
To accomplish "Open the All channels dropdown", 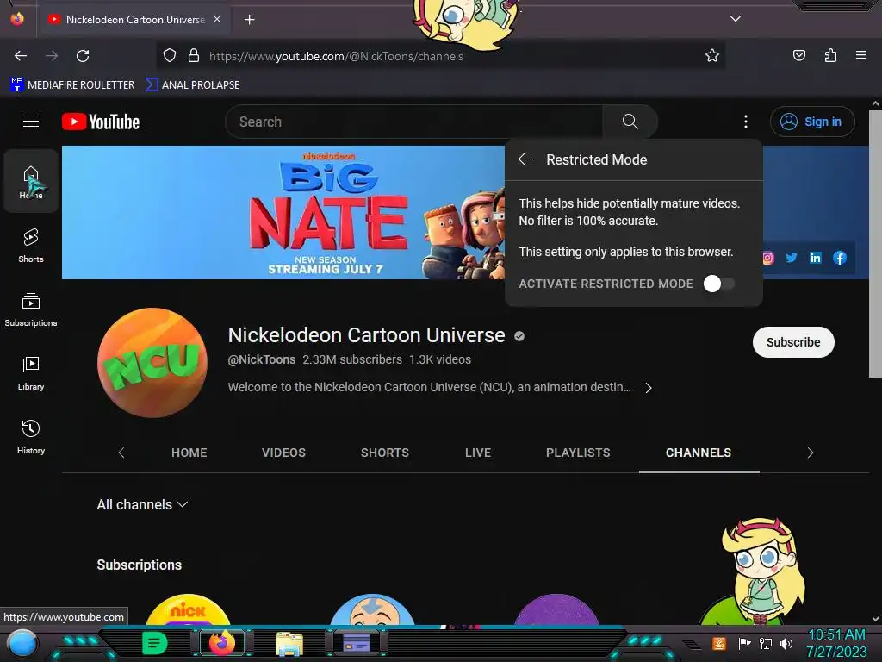I will click(142, 504).
